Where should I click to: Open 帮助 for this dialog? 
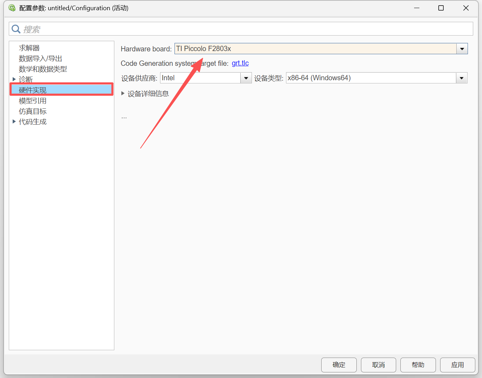pyautogui.click(x=418, y=365)
